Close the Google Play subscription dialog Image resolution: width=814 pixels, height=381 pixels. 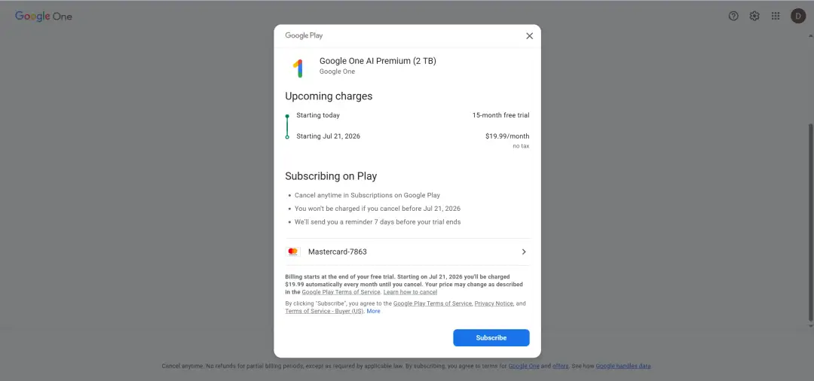coord(529,35)
